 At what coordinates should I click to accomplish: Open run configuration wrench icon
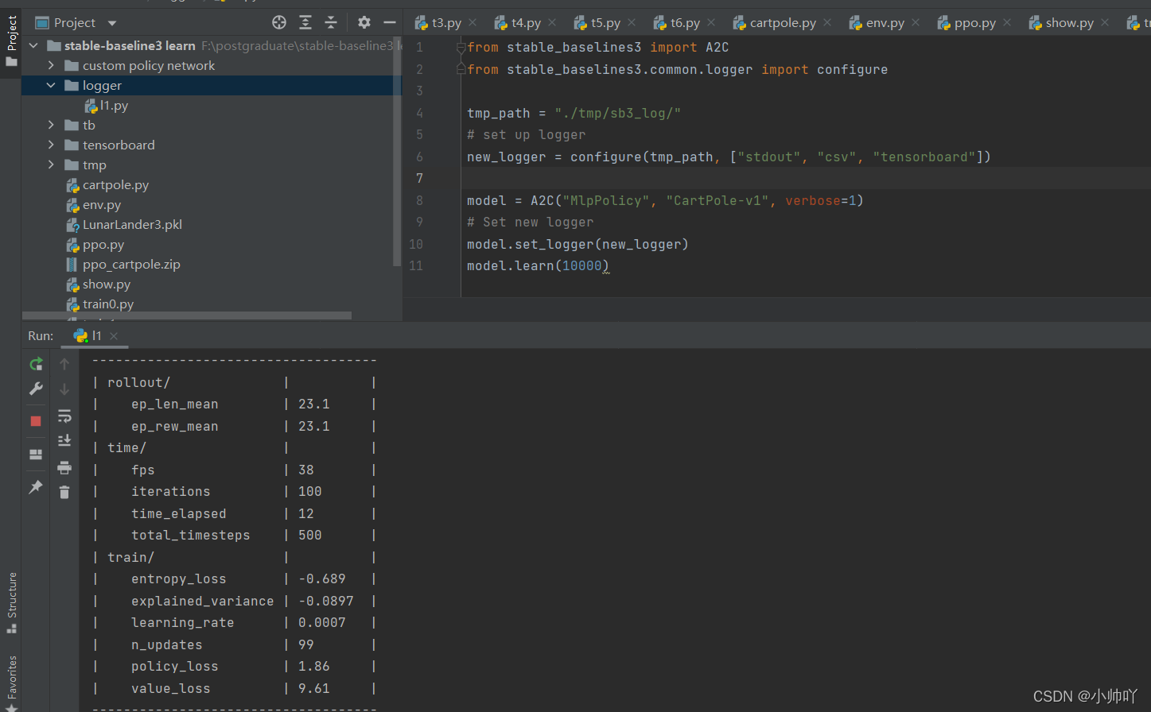point(36,389)
